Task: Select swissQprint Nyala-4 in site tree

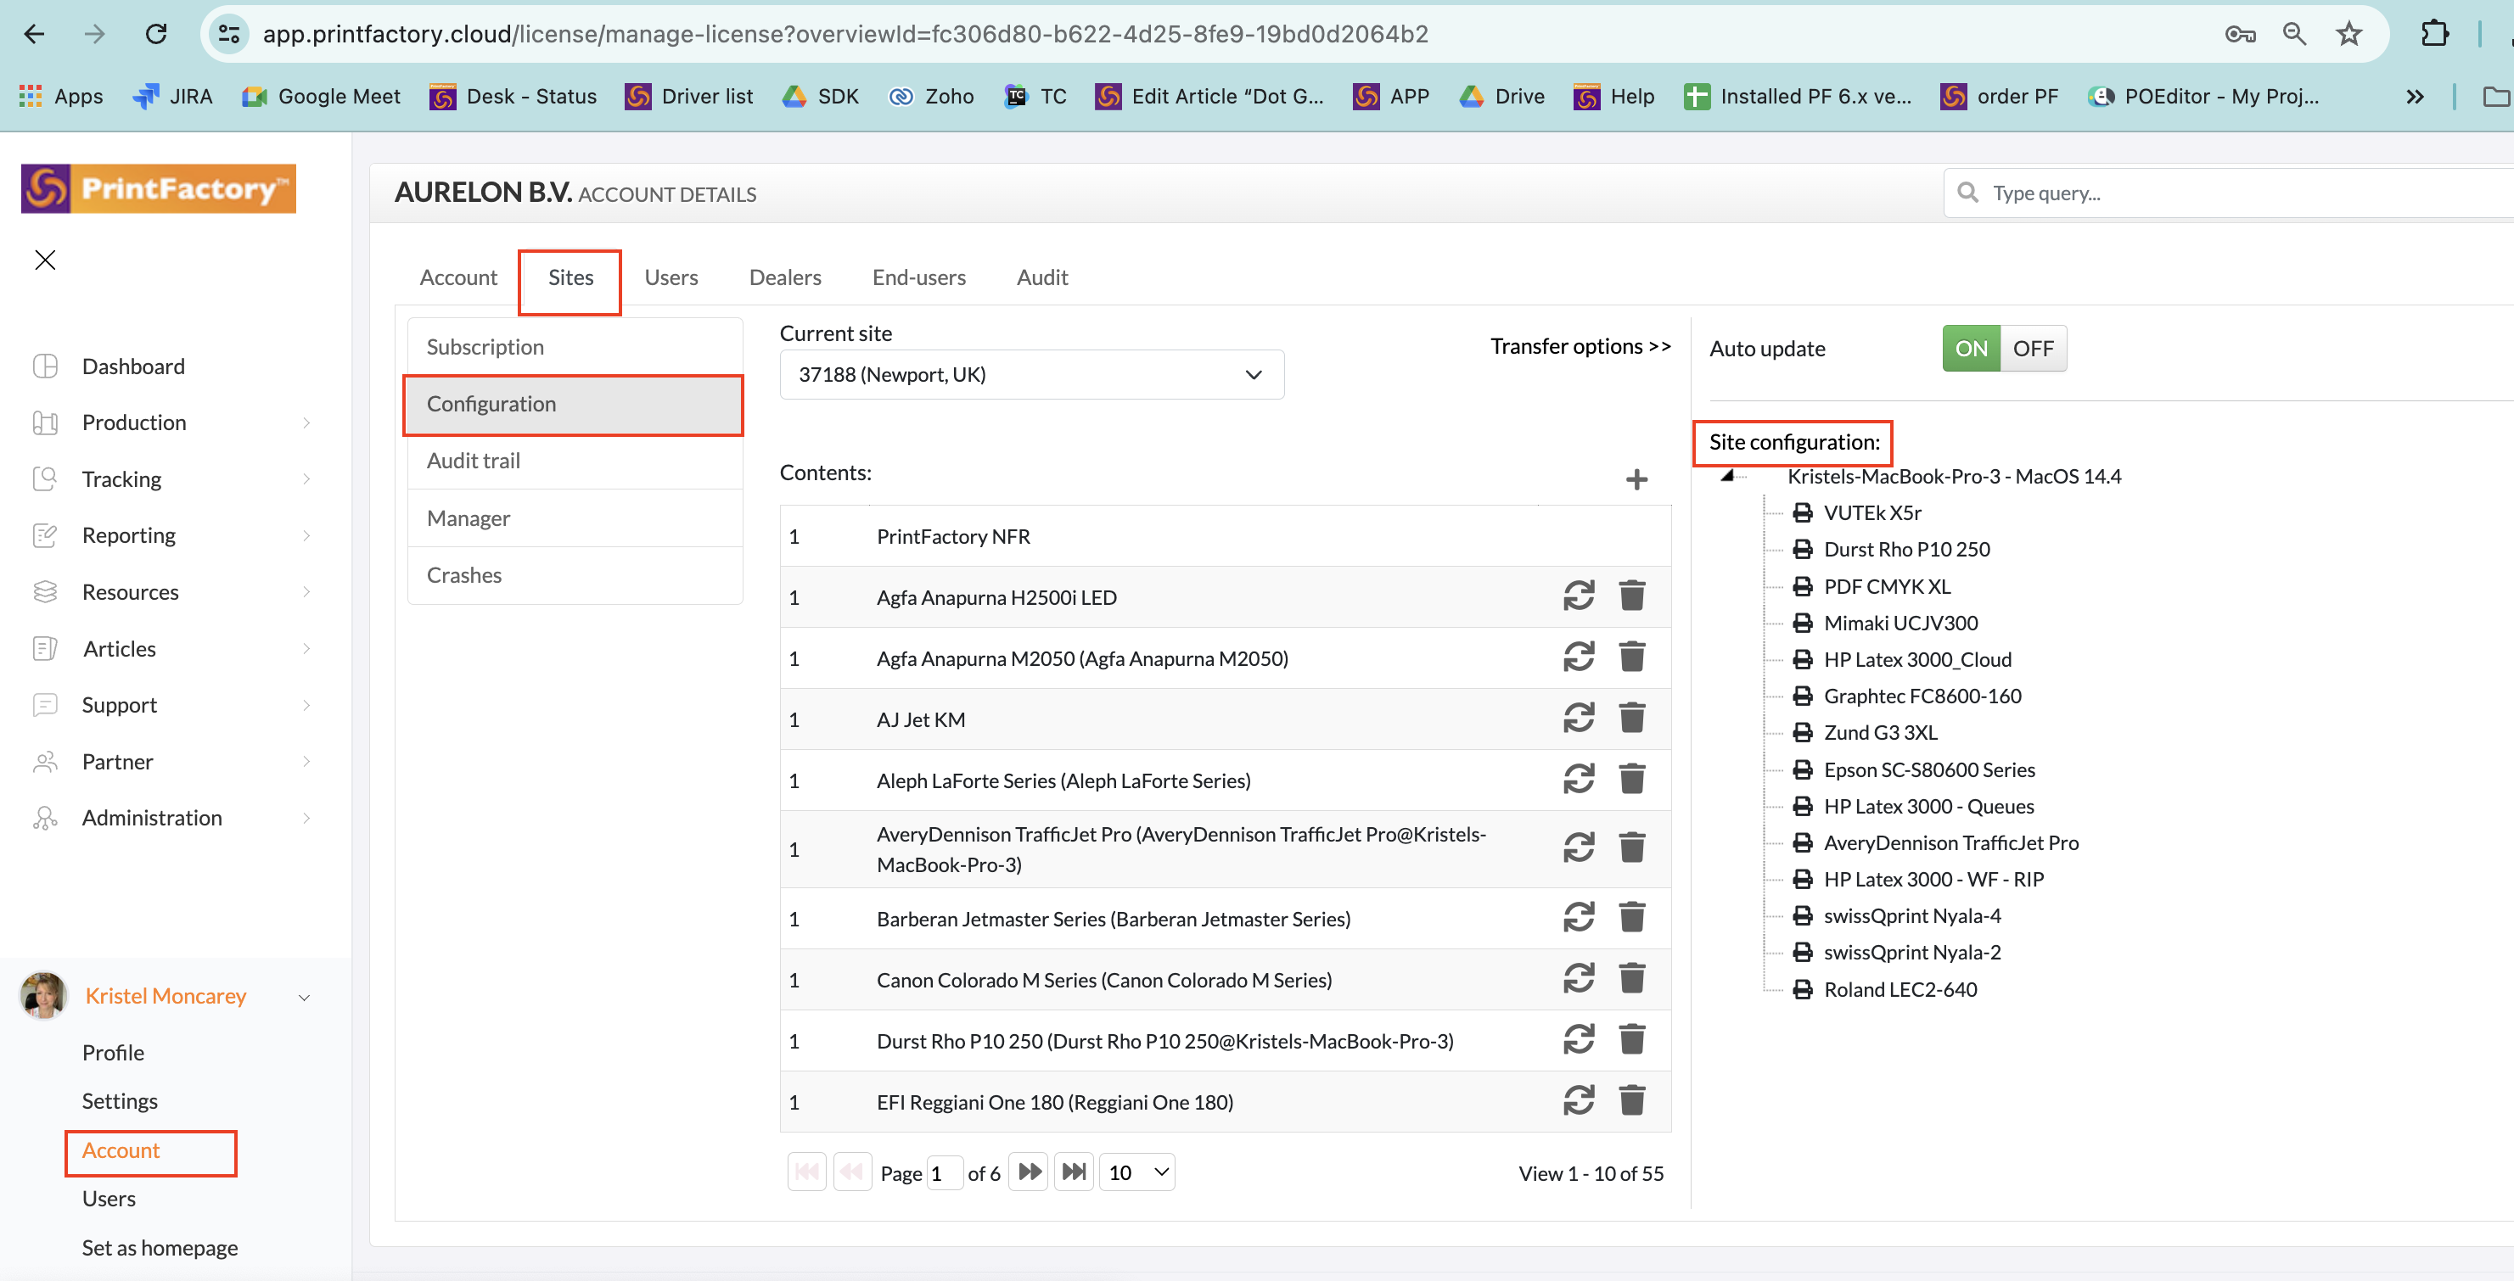Action: click(x=1912, y=915)
